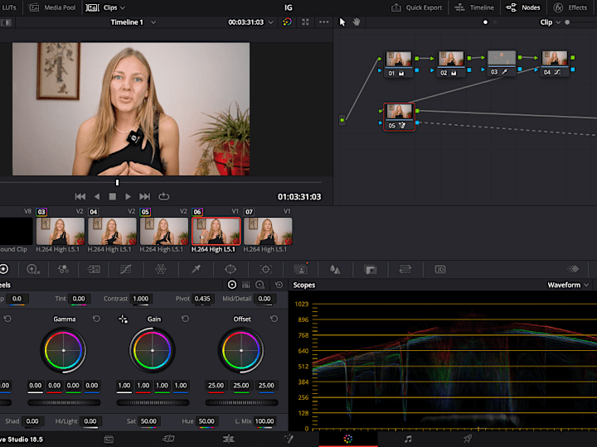Image resolution: width=597 pixels, height=447 pixels.
Task: Click the viewer scrubber playhead
Action: tap(117, 183)
